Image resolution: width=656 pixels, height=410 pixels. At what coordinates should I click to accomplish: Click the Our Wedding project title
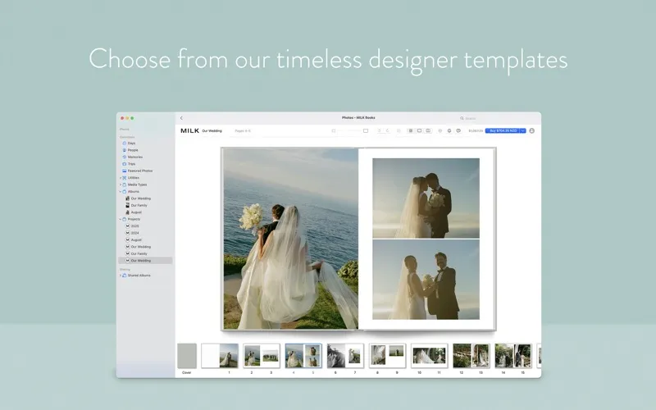(x=212, y=131)
